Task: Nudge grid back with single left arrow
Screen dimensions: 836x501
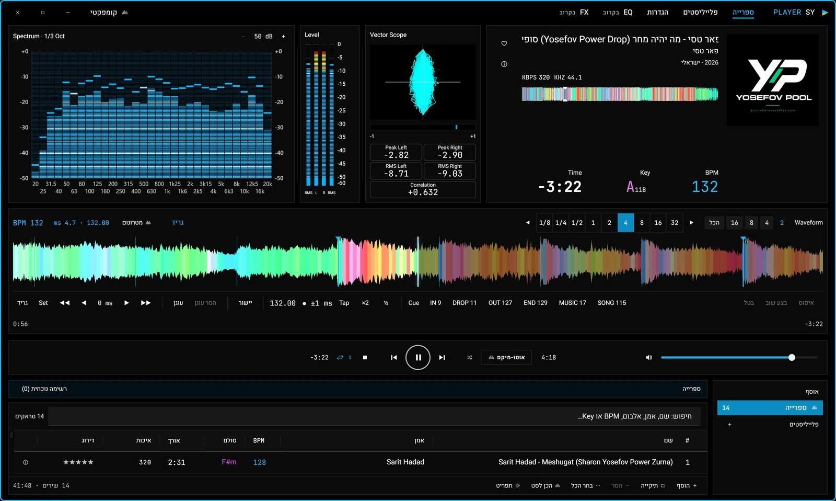Action: pos(84,303)
